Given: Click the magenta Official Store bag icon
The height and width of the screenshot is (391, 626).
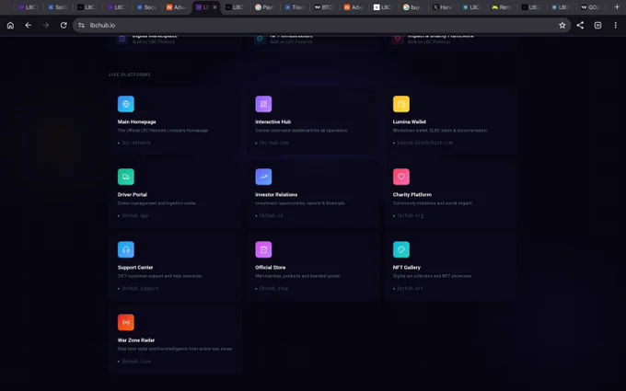Looking at the screenshot, I should tap(263, 249).
